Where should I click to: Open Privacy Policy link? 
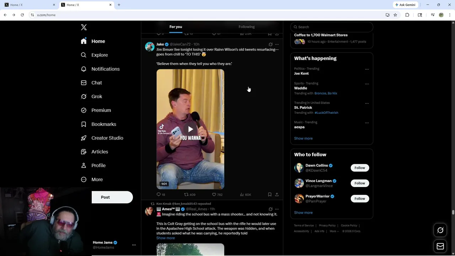(x=327, y=225)
